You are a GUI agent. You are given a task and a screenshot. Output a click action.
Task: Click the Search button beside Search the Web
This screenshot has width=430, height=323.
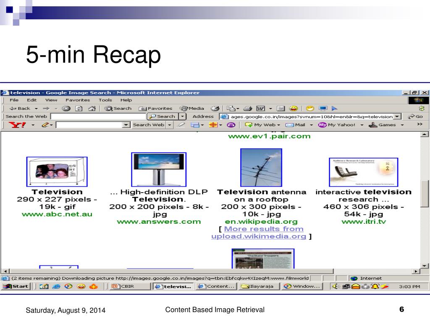tap(163, 116)
